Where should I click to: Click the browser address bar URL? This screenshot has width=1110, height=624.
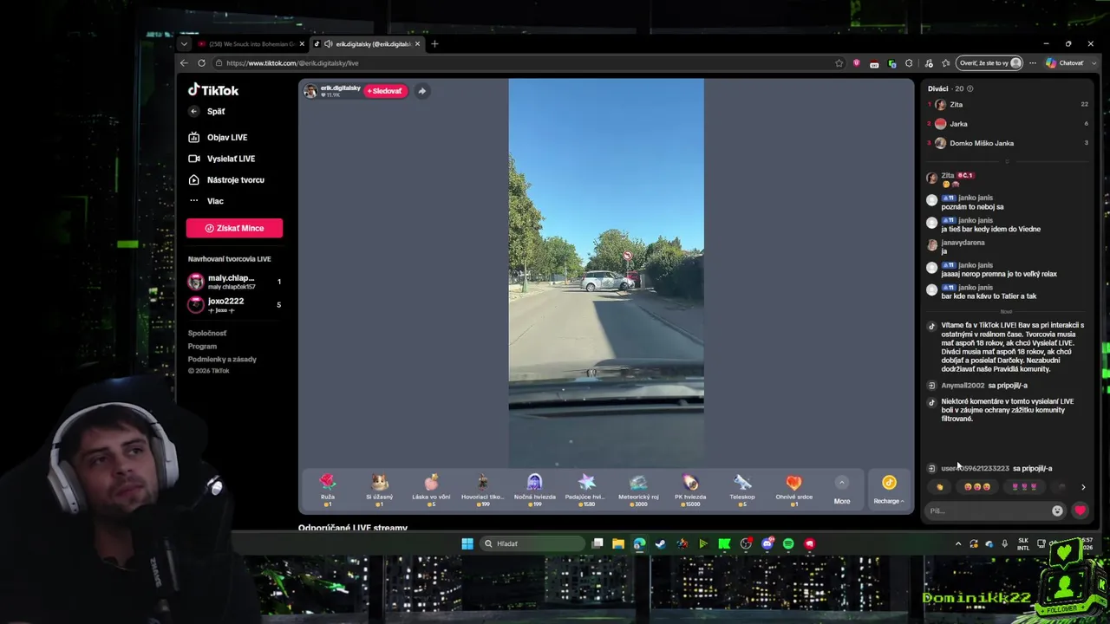[292, 63]
